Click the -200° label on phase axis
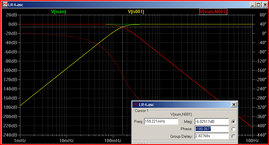Image resolution: width=269 pixels, height=145 pixels. [261, 79]
